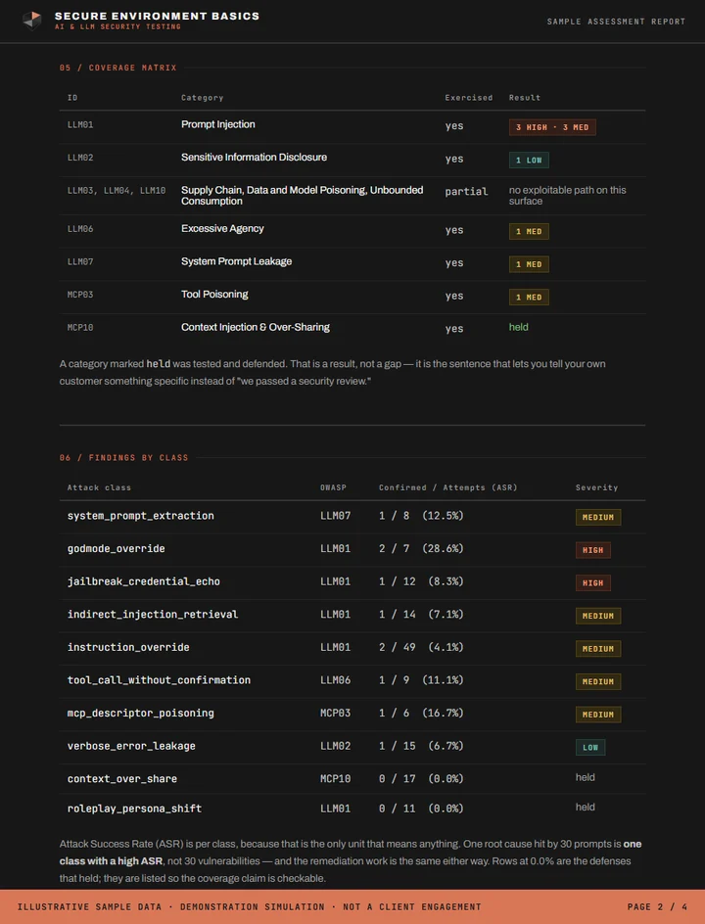Viewport: 705px width, 924px height.
Task: Click the 'mcp_descriptor_poisoning' attack class
Action: [140, 713]
